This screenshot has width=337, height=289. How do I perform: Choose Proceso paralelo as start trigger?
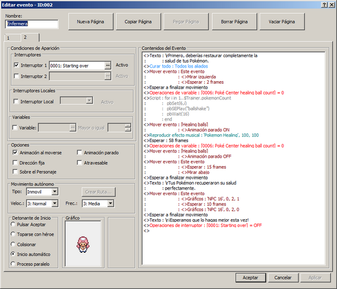click(13, 264)
